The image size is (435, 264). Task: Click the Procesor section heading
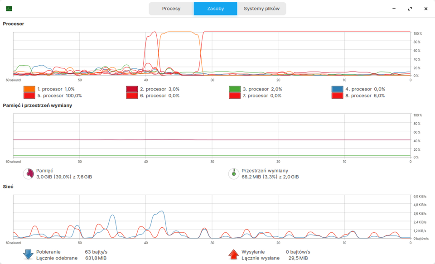(x=14, y=24)
